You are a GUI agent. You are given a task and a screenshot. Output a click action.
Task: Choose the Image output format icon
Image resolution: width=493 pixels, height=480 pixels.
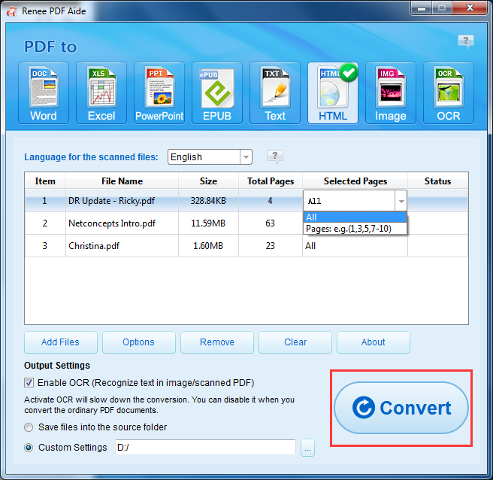coord(391,93)
